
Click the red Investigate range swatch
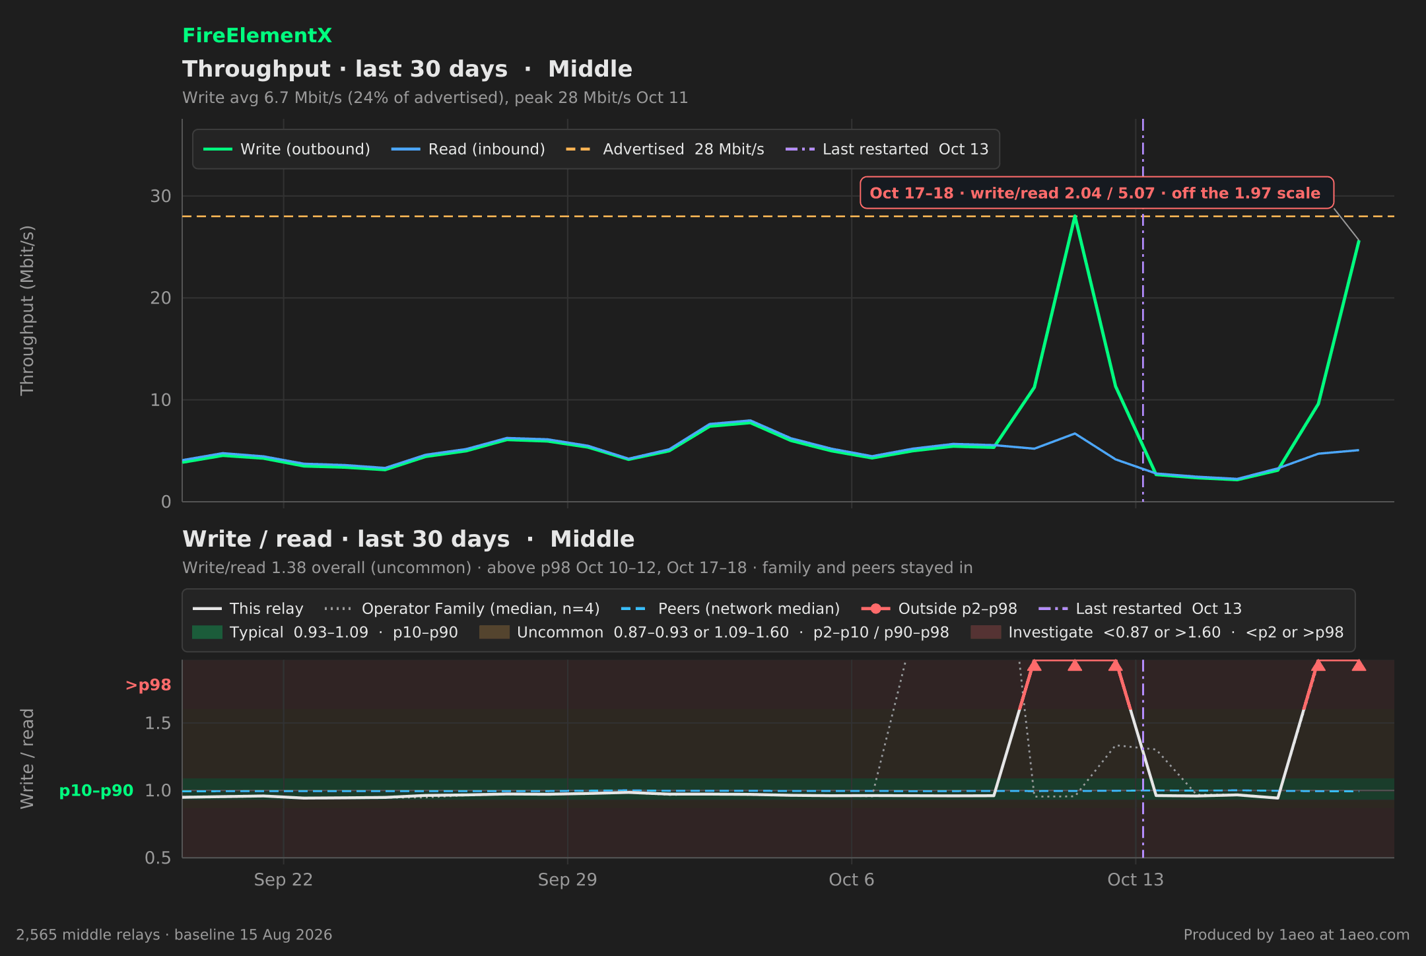coord(986,632)
